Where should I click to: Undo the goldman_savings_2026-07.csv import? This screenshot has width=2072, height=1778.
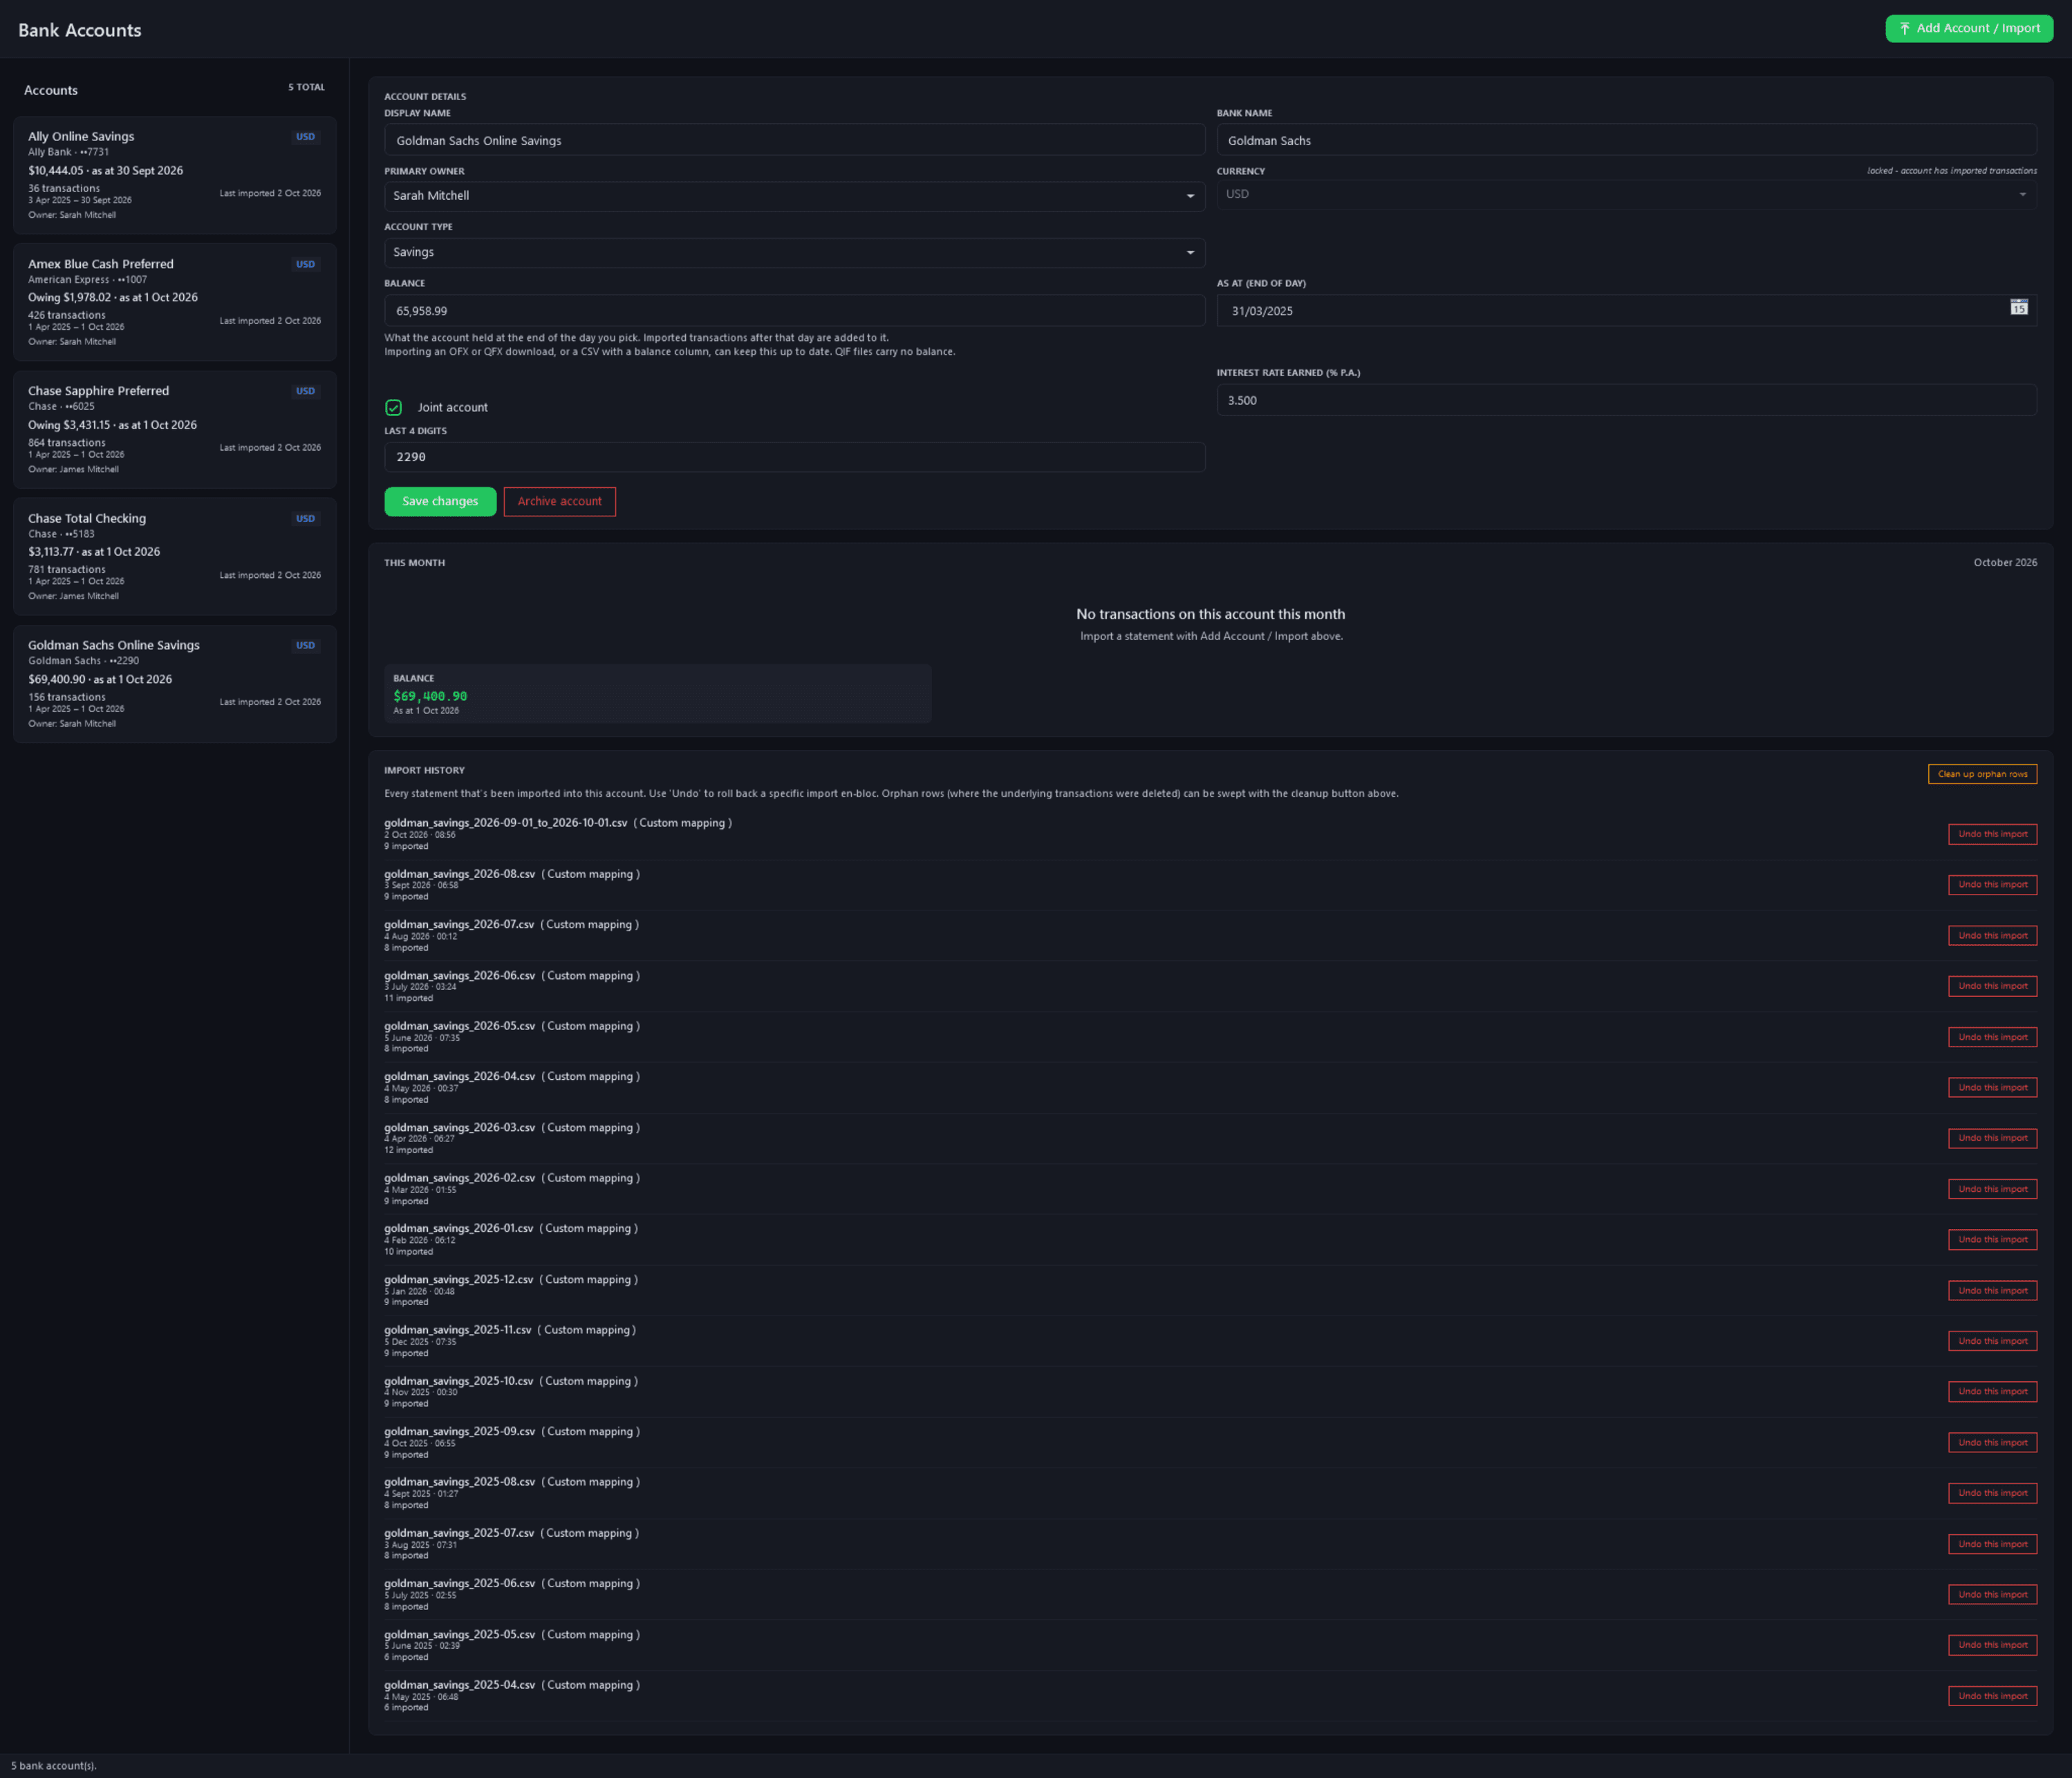[1992, 936]
